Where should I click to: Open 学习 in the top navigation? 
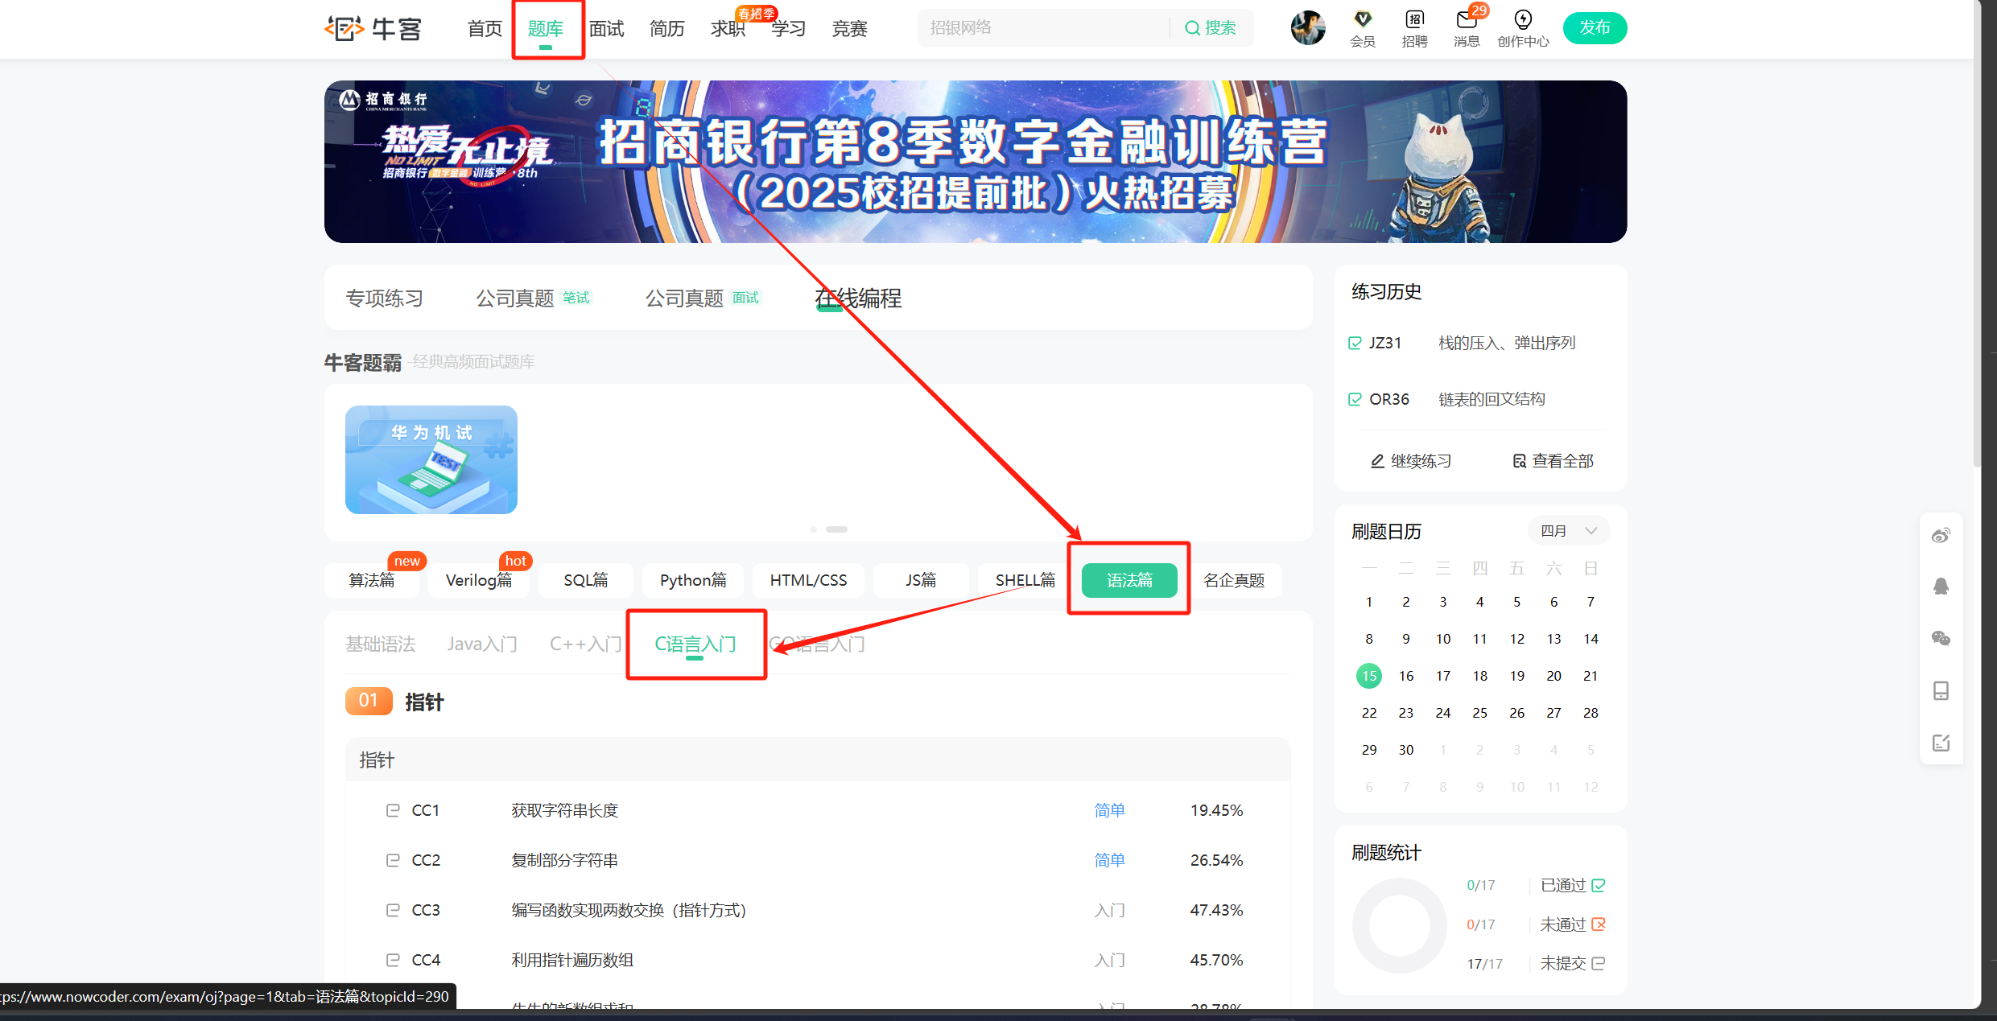coord(789,29)
